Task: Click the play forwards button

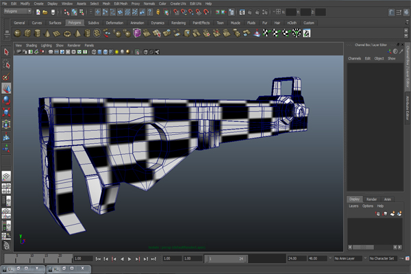Action: tap(129, 259)
